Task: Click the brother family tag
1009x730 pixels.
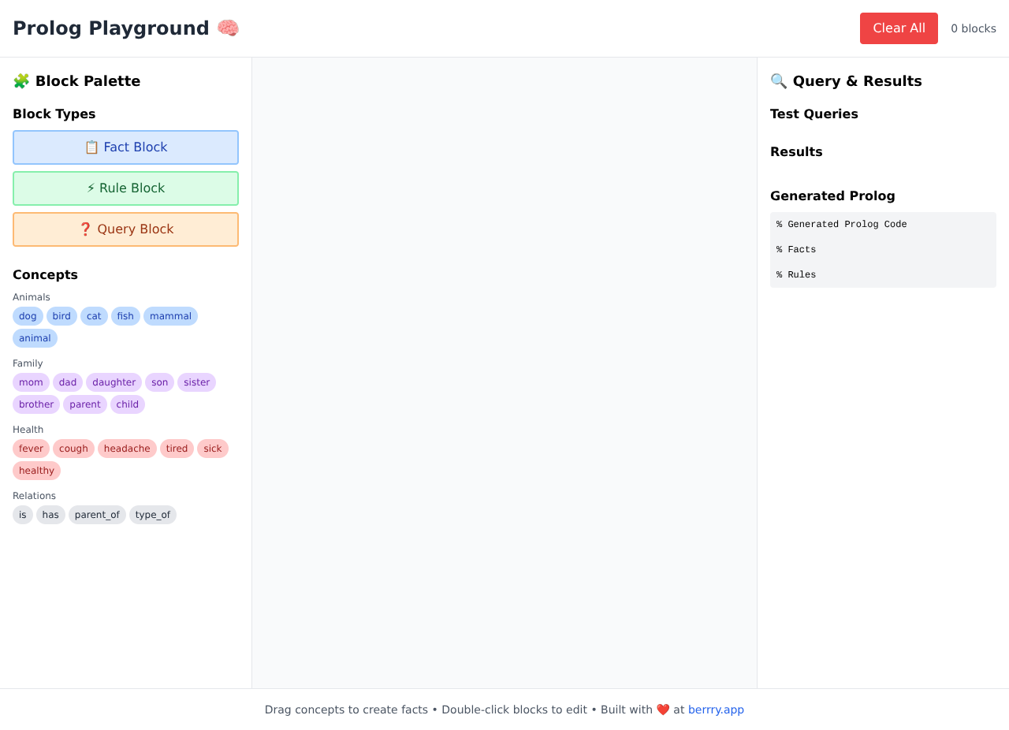Action: point(36,404)
